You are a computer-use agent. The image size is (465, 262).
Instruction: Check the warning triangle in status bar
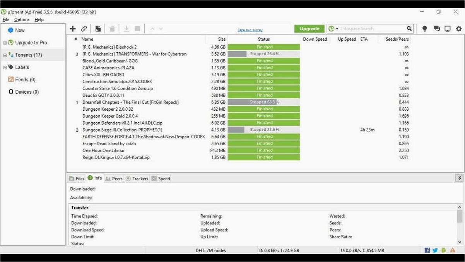click(452, 250)
